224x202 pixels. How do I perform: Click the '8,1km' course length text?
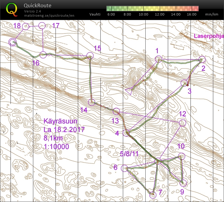pos(53,138)
